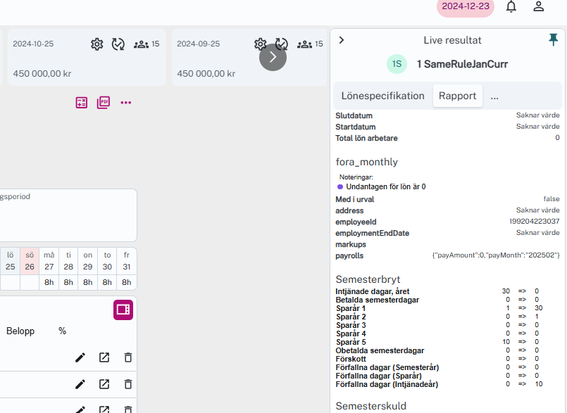Open the notifications bell
The image size is (567, 413).
(x=511, y=6)
